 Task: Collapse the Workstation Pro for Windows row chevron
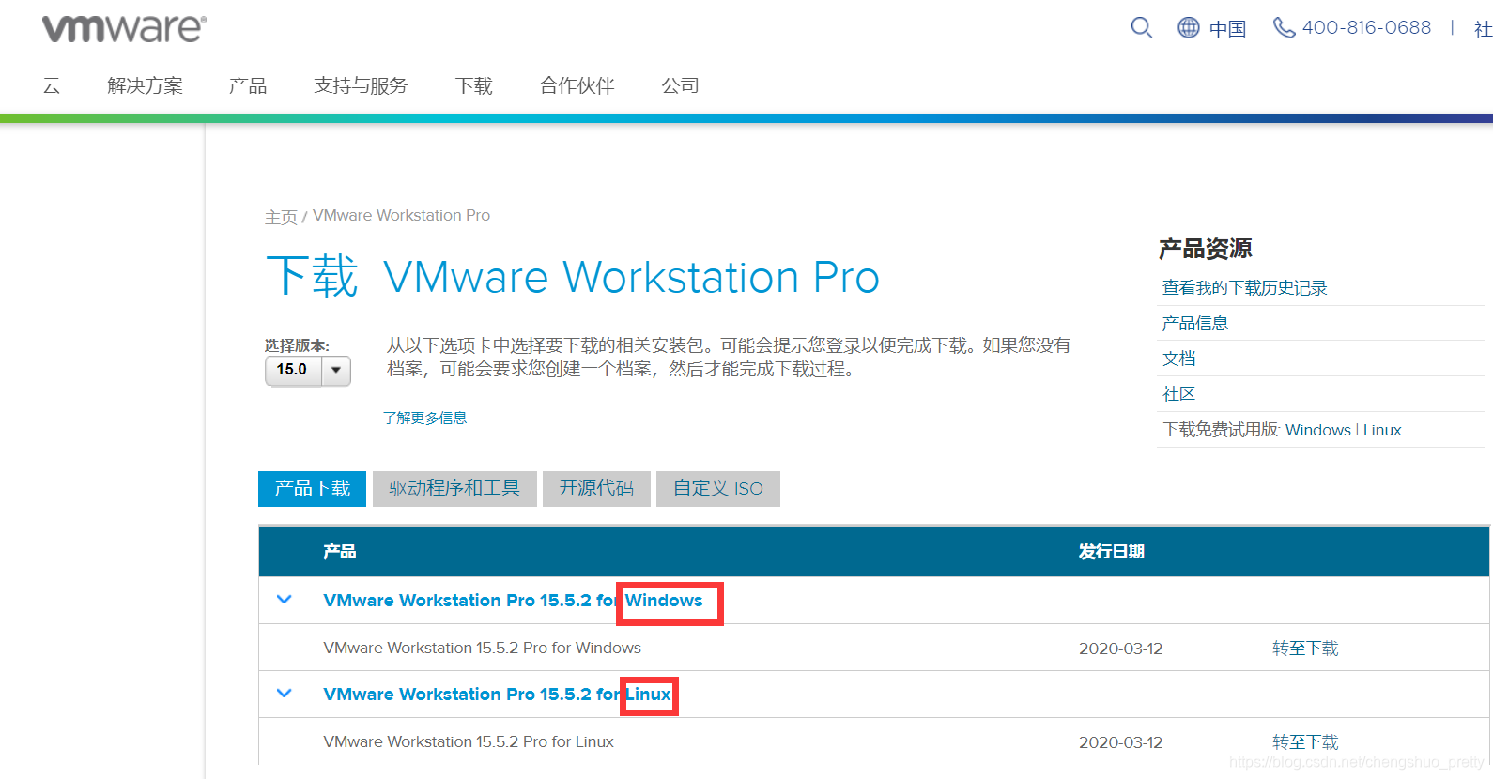(x=285, y=599)
